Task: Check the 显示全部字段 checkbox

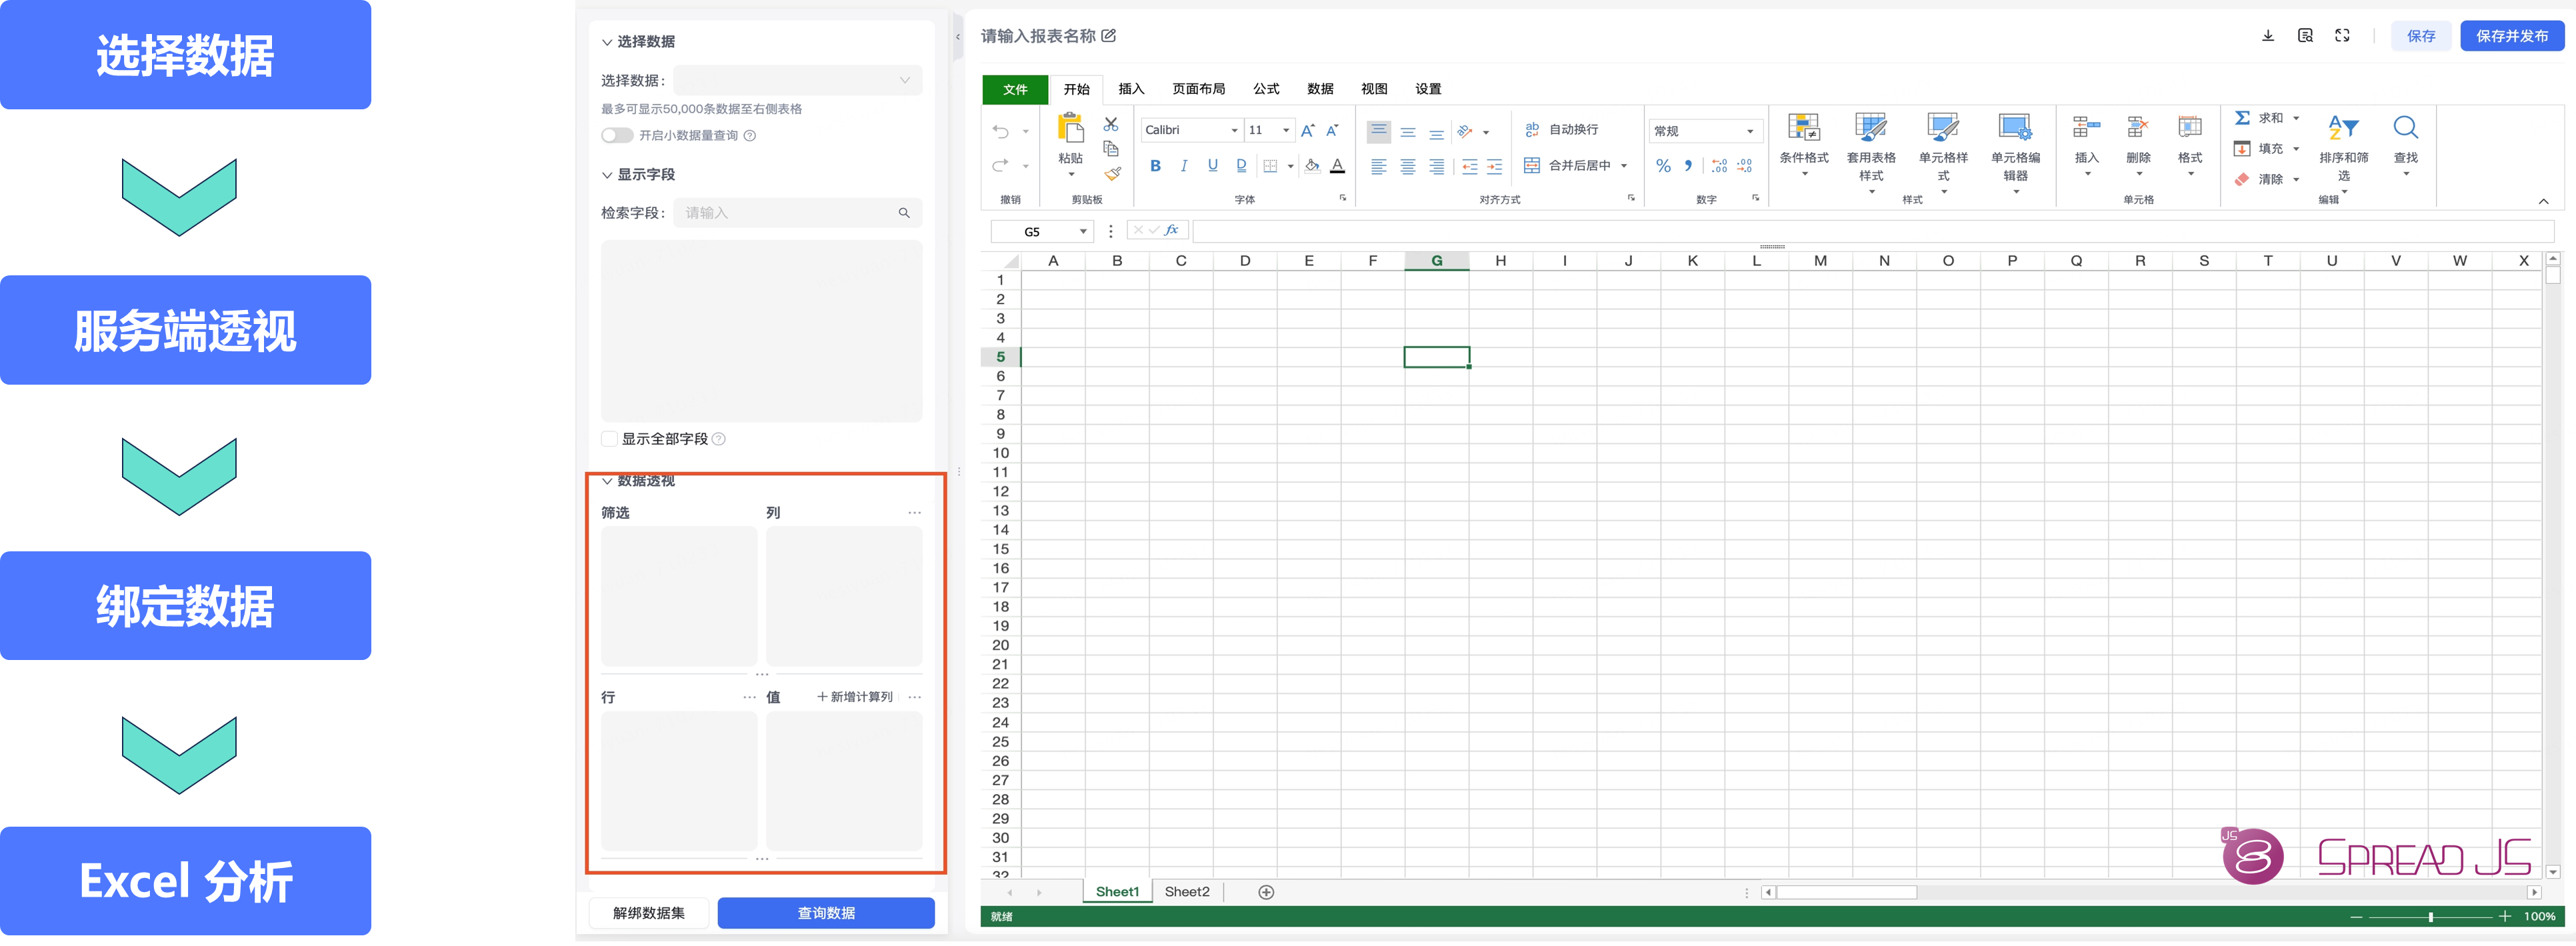Action: [x=609, y=439]
